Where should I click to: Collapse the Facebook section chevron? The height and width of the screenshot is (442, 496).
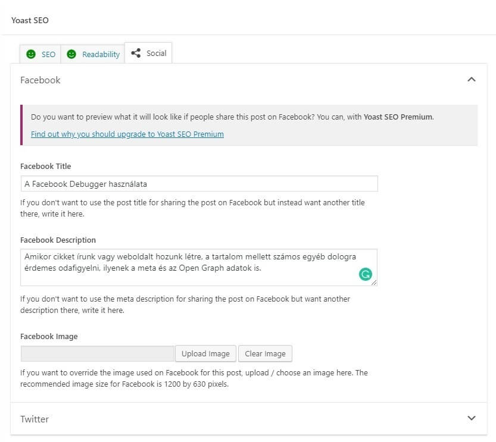(472, 79)
